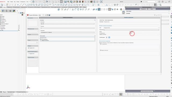The width and height of the screenshot is (172, 97).
Task: Open the Вставка menu
Action: tap(18, 2)
